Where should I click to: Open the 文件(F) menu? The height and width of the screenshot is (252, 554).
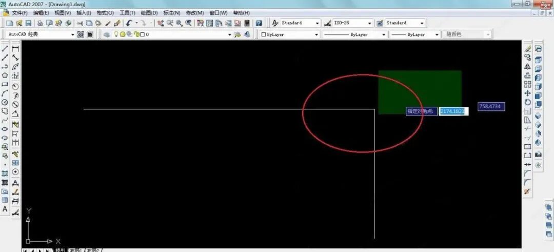pyautogui.click(x=20, y=13)
